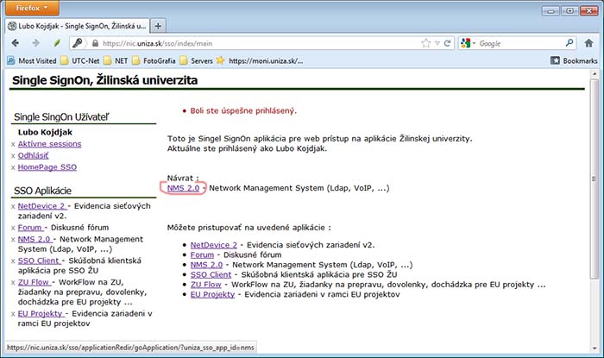This screenshot has height=358, width=604.
Task: Open NMS 2.0 in the bulleted list
Action: point(206,265)
